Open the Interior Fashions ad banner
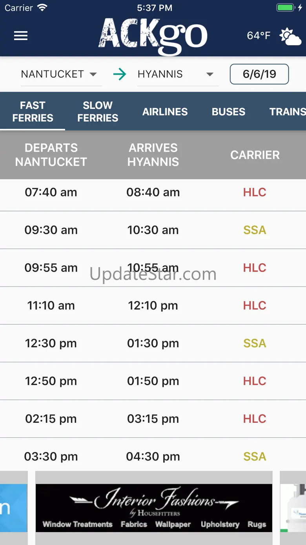Viewport: 306px width, 545px height. point(154,508)
